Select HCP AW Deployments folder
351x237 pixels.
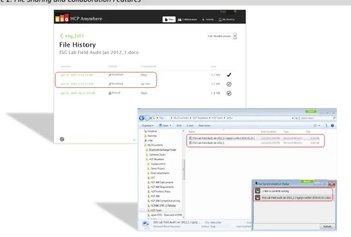[160, 182]
